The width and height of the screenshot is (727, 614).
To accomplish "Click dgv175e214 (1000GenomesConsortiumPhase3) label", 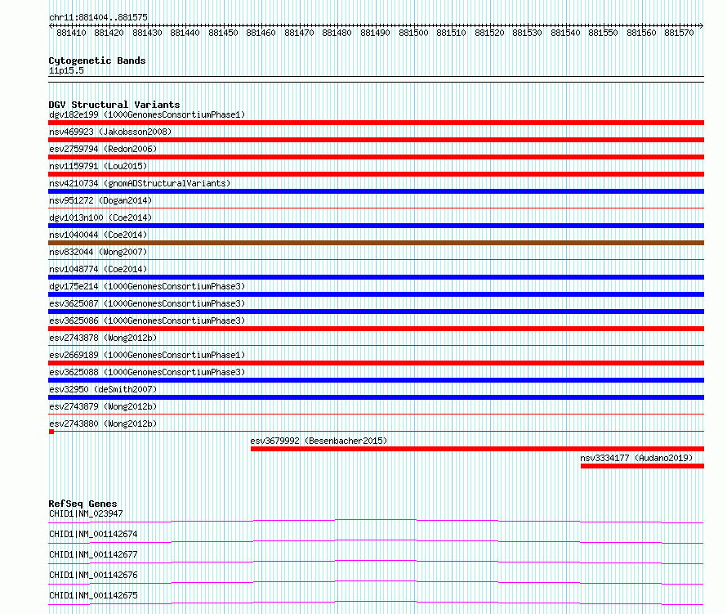I will point(147,286).
